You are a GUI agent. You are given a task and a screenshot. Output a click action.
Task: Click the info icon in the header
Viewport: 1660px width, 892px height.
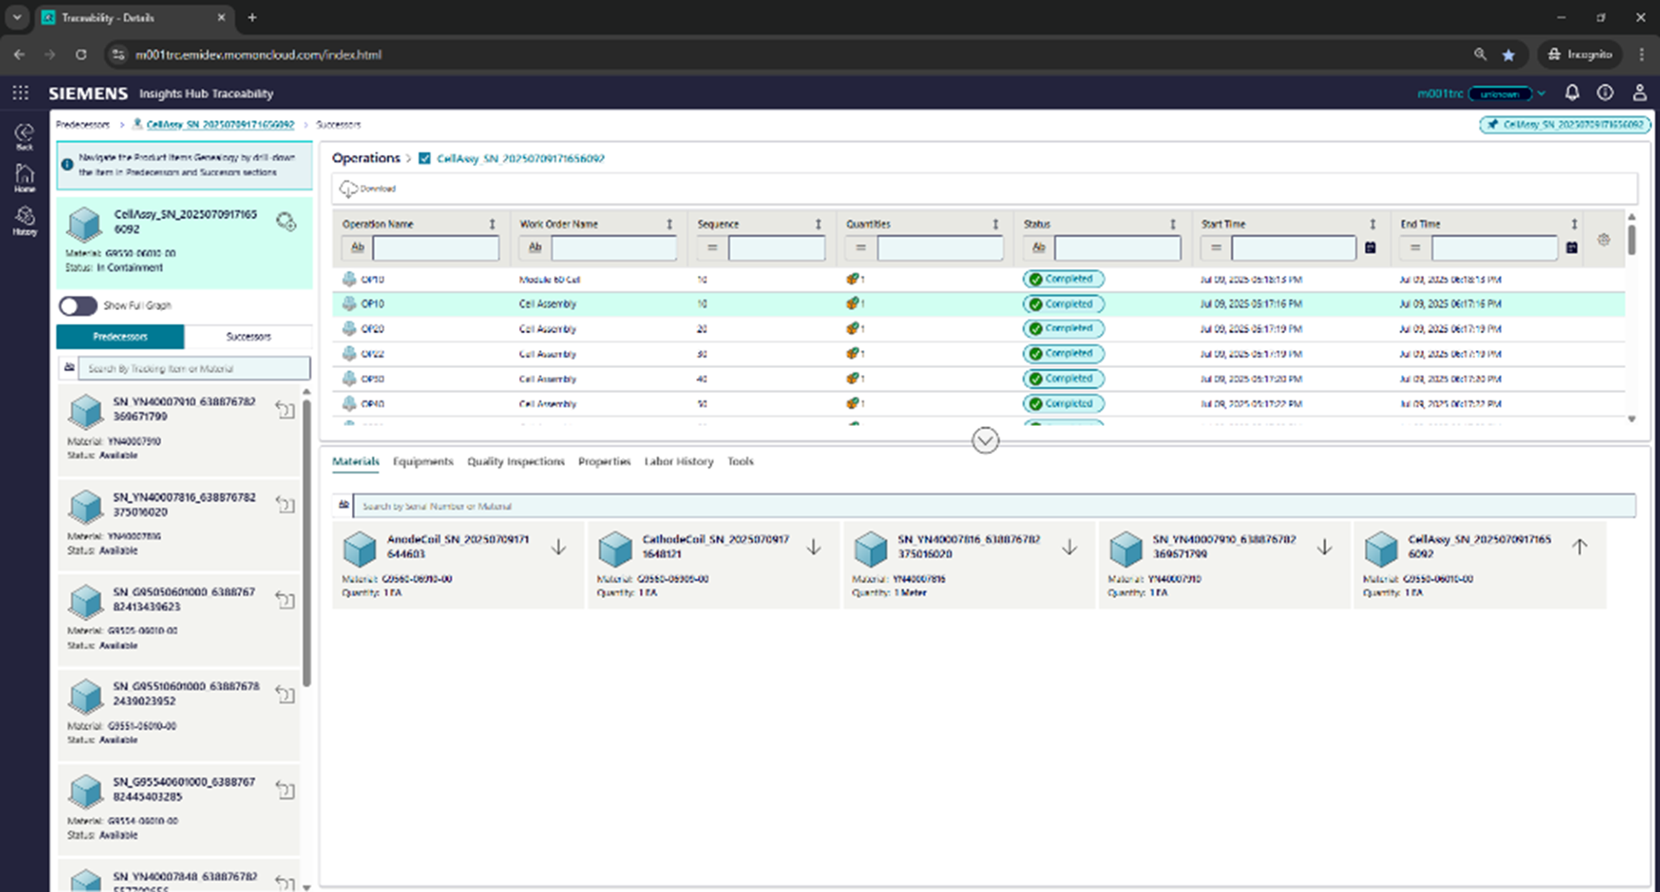[1605, 93]
